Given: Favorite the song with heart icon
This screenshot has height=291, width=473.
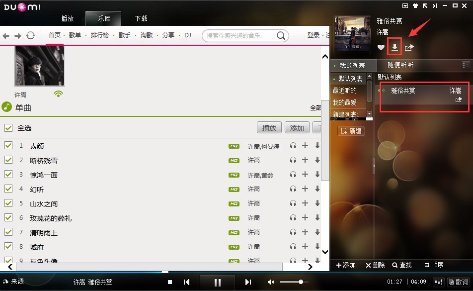Looking at the screenshot, I should 381,47.
